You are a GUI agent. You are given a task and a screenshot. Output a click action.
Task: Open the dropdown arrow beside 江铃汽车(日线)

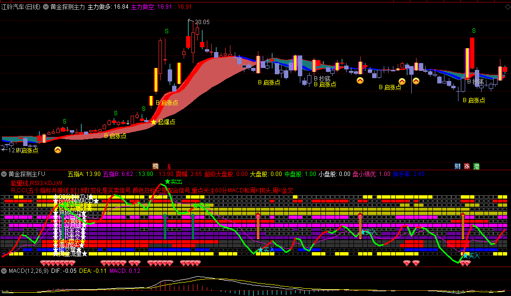[x=46, y=7]
